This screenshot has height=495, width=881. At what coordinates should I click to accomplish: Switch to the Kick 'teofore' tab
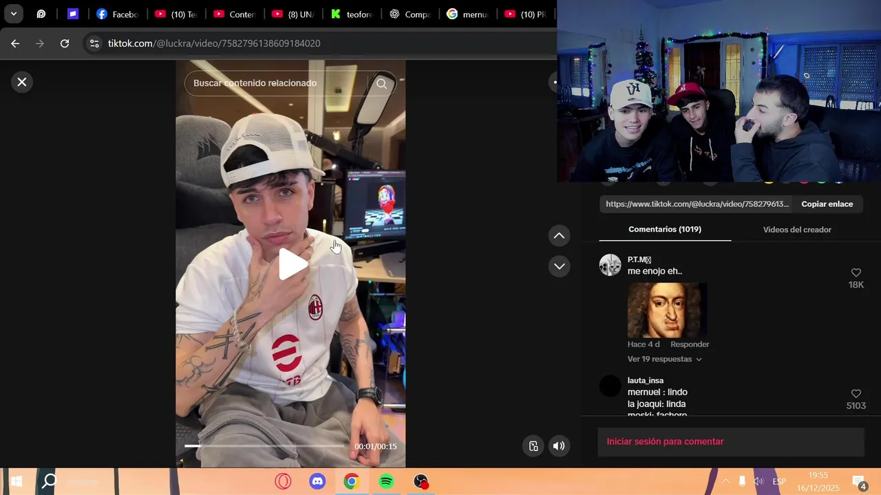[x=352, y=14]
